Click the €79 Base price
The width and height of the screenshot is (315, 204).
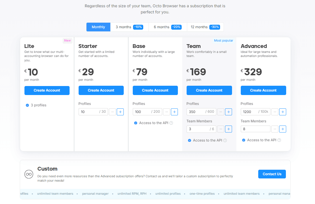[140, 72]
